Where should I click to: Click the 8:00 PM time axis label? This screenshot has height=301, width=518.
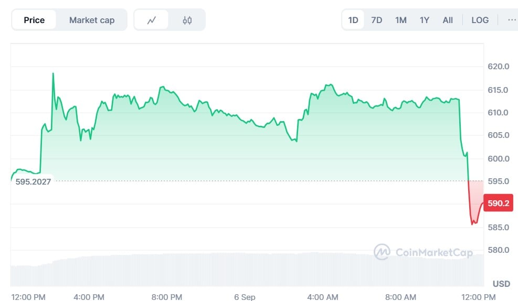pyautogui.click(x=167, y=297)
